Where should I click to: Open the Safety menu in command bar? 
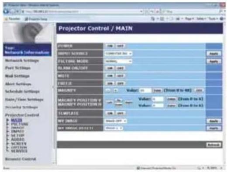(x=202, y=19)
